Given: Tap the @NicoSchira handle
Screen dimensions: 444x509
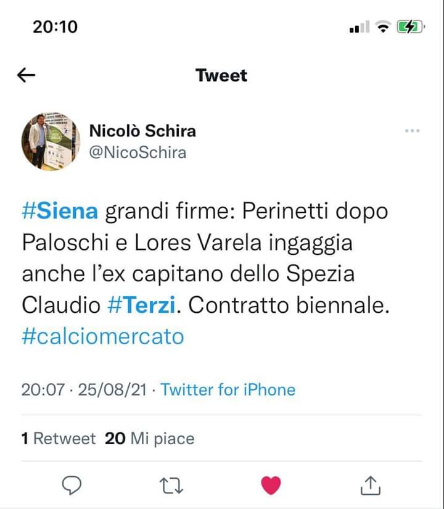Looking at the screenshot, I should [x=138, y=152].
